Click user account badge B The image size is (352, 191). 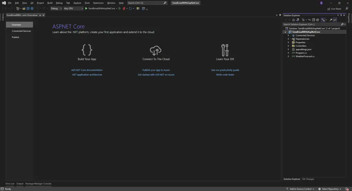pyautogui.click(x=321, y=3)
